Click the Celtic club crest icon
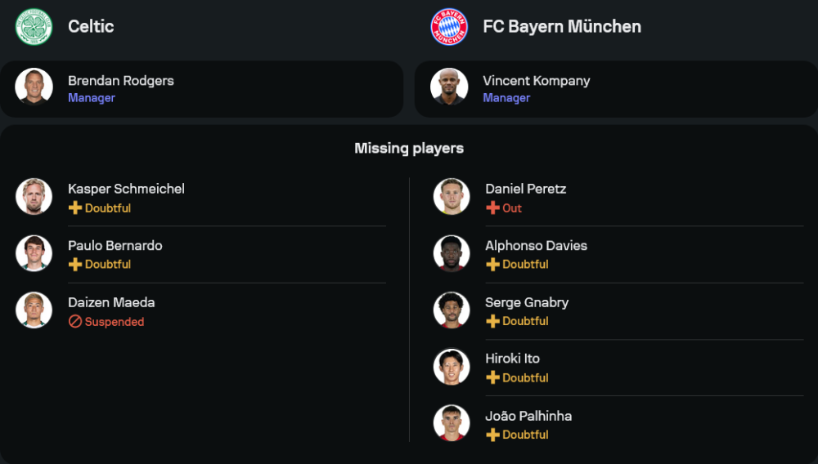 click(x=34, y=26)
